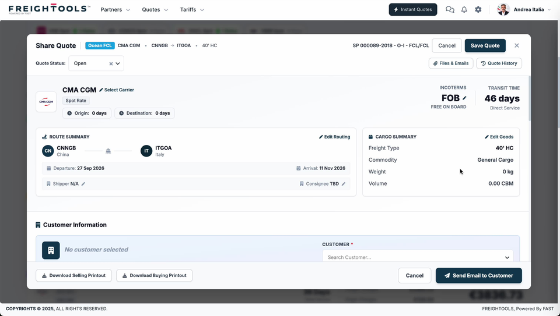Expand the Partners menu
This screenshot has height=316, width=560.
(115, 10)
